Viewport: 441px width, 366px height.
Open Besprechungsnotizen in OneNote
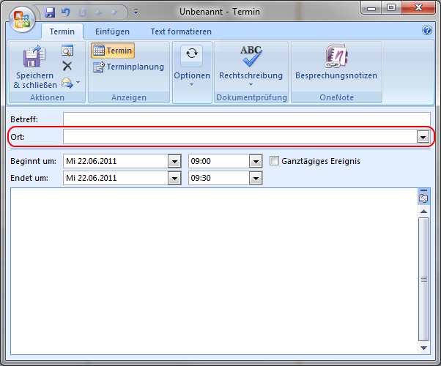tap(336, 67)
